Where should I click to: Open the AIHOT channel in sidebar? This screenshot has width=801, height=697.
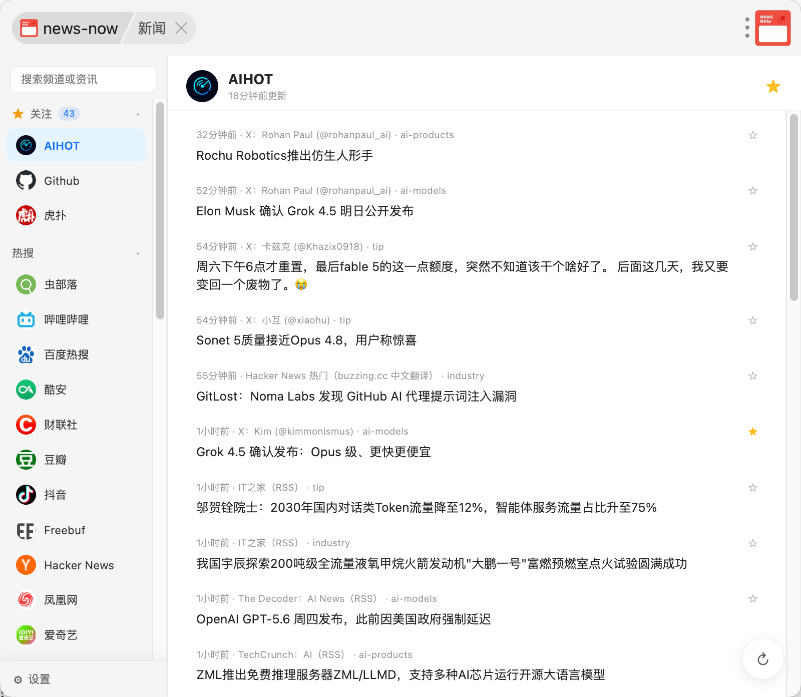point(76,146)
